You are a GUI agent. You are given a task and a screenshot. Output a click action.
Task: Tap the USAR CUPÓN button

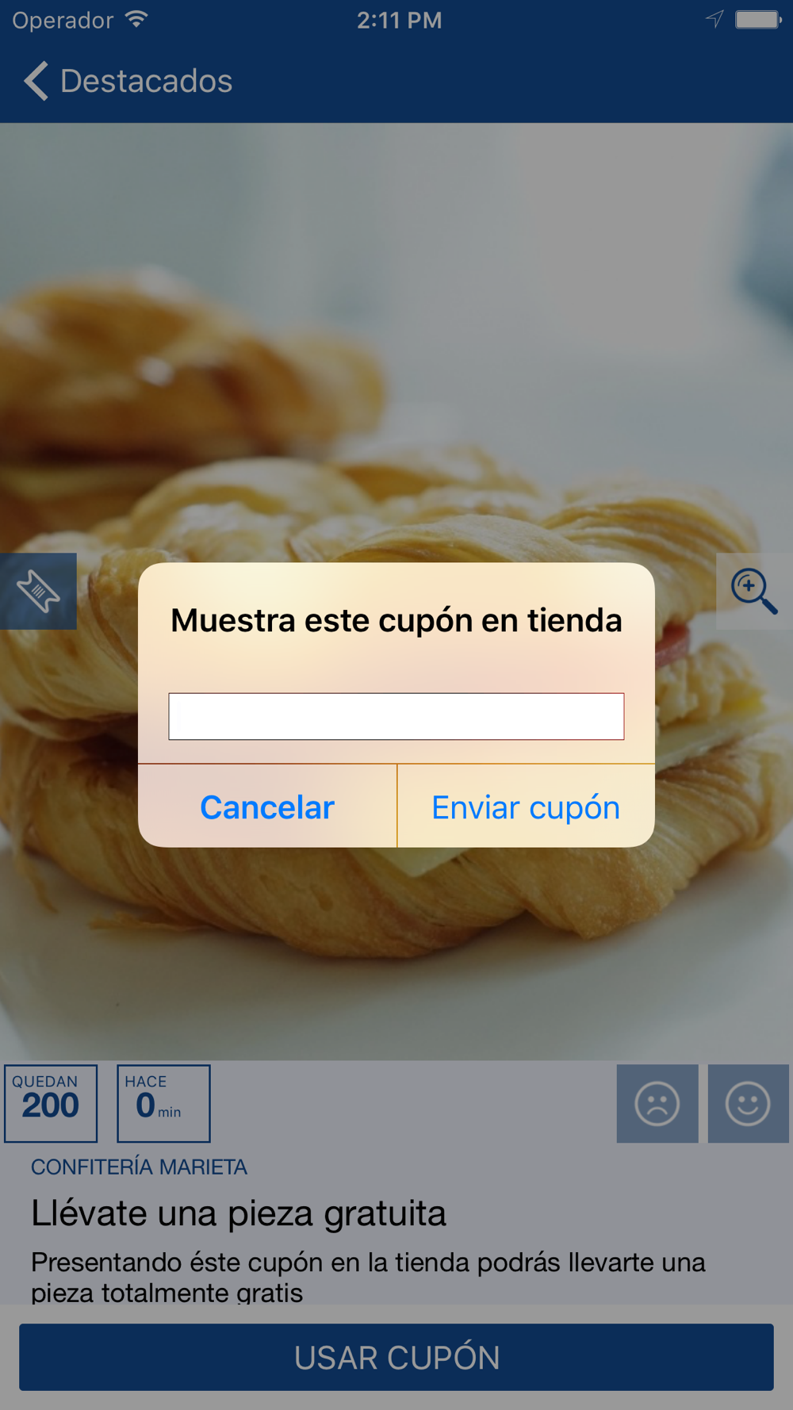tap(396, 1357)
